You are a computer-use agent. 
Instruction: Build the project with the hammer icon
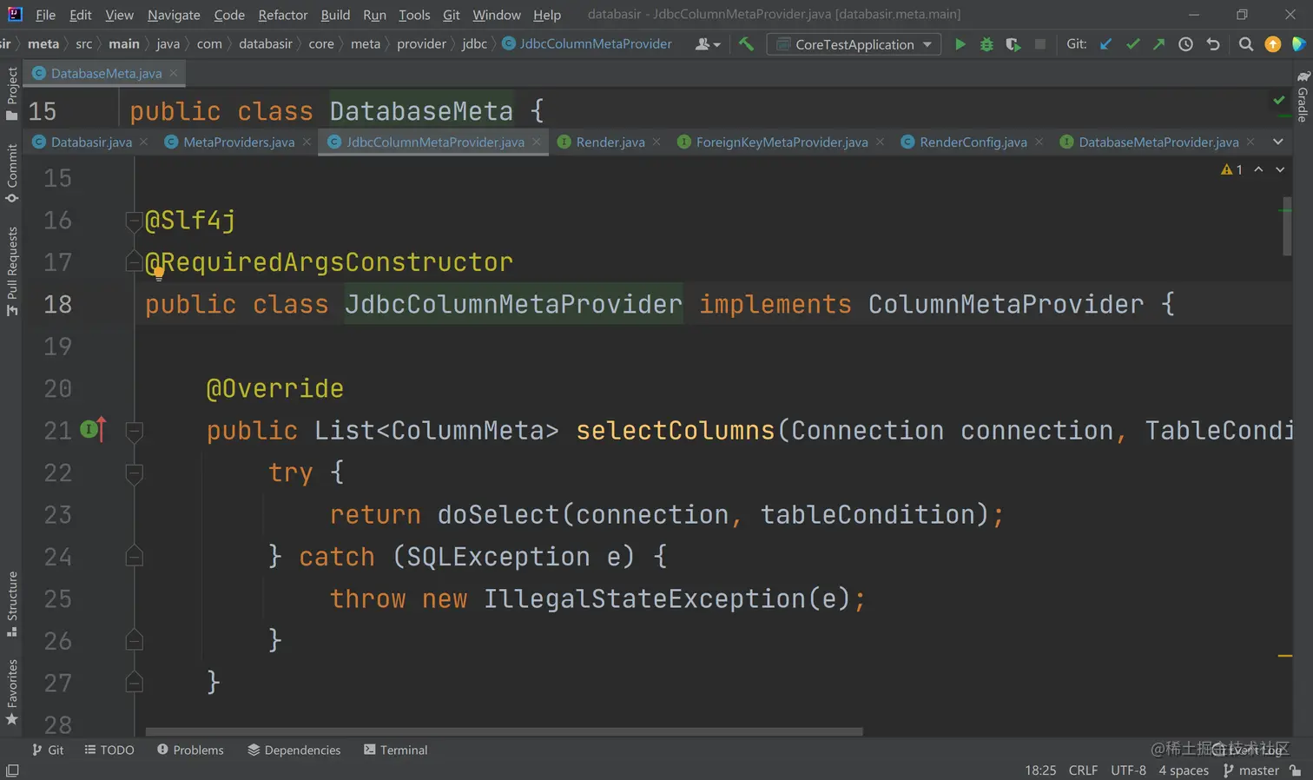point(746,44)
